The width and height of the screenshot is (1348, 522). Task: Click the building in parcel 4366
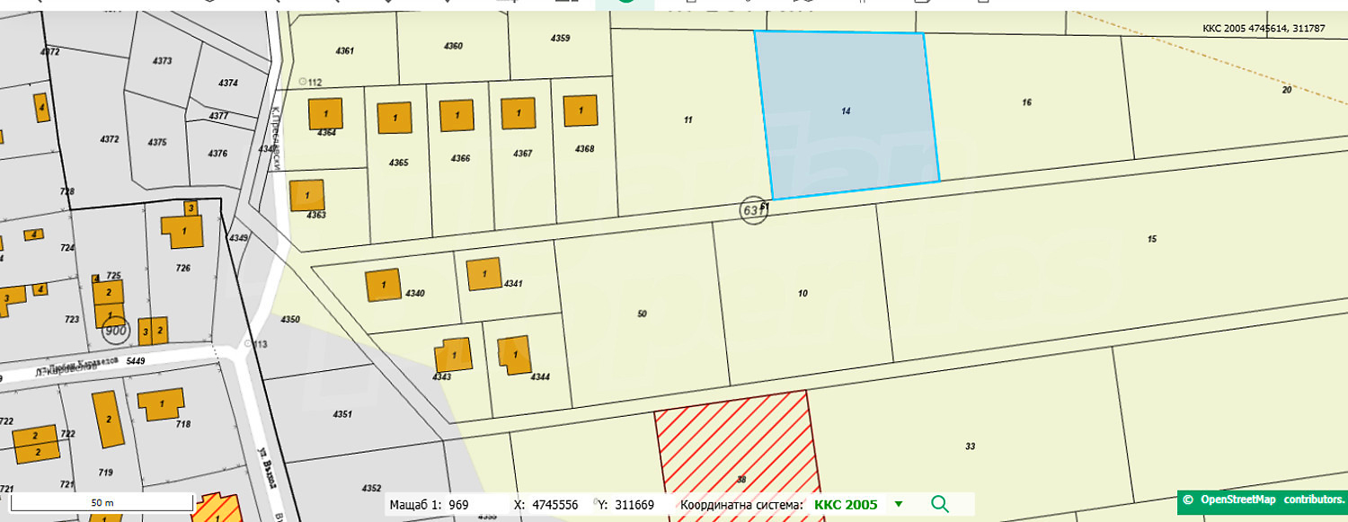click(x=457, y=116)
